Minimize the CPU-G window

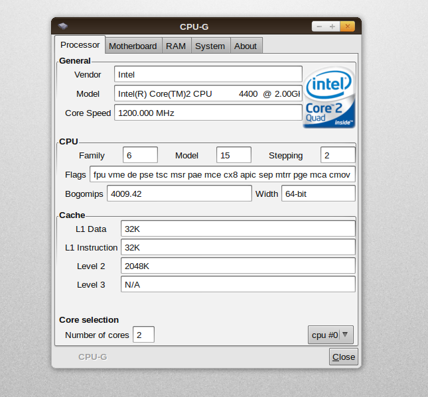(319, 27)
